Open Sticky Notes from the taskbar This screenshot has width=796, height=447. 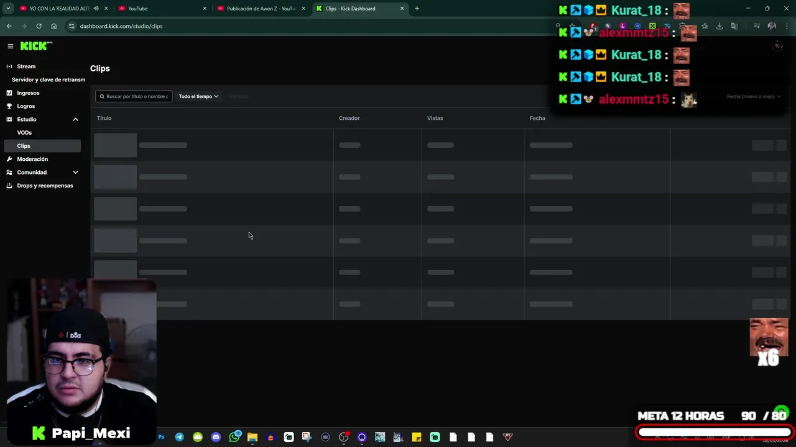click(x=417, y=437)
